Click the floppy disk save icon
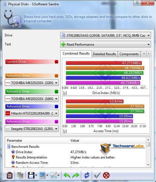156x182 pixels. coord(31,175)
